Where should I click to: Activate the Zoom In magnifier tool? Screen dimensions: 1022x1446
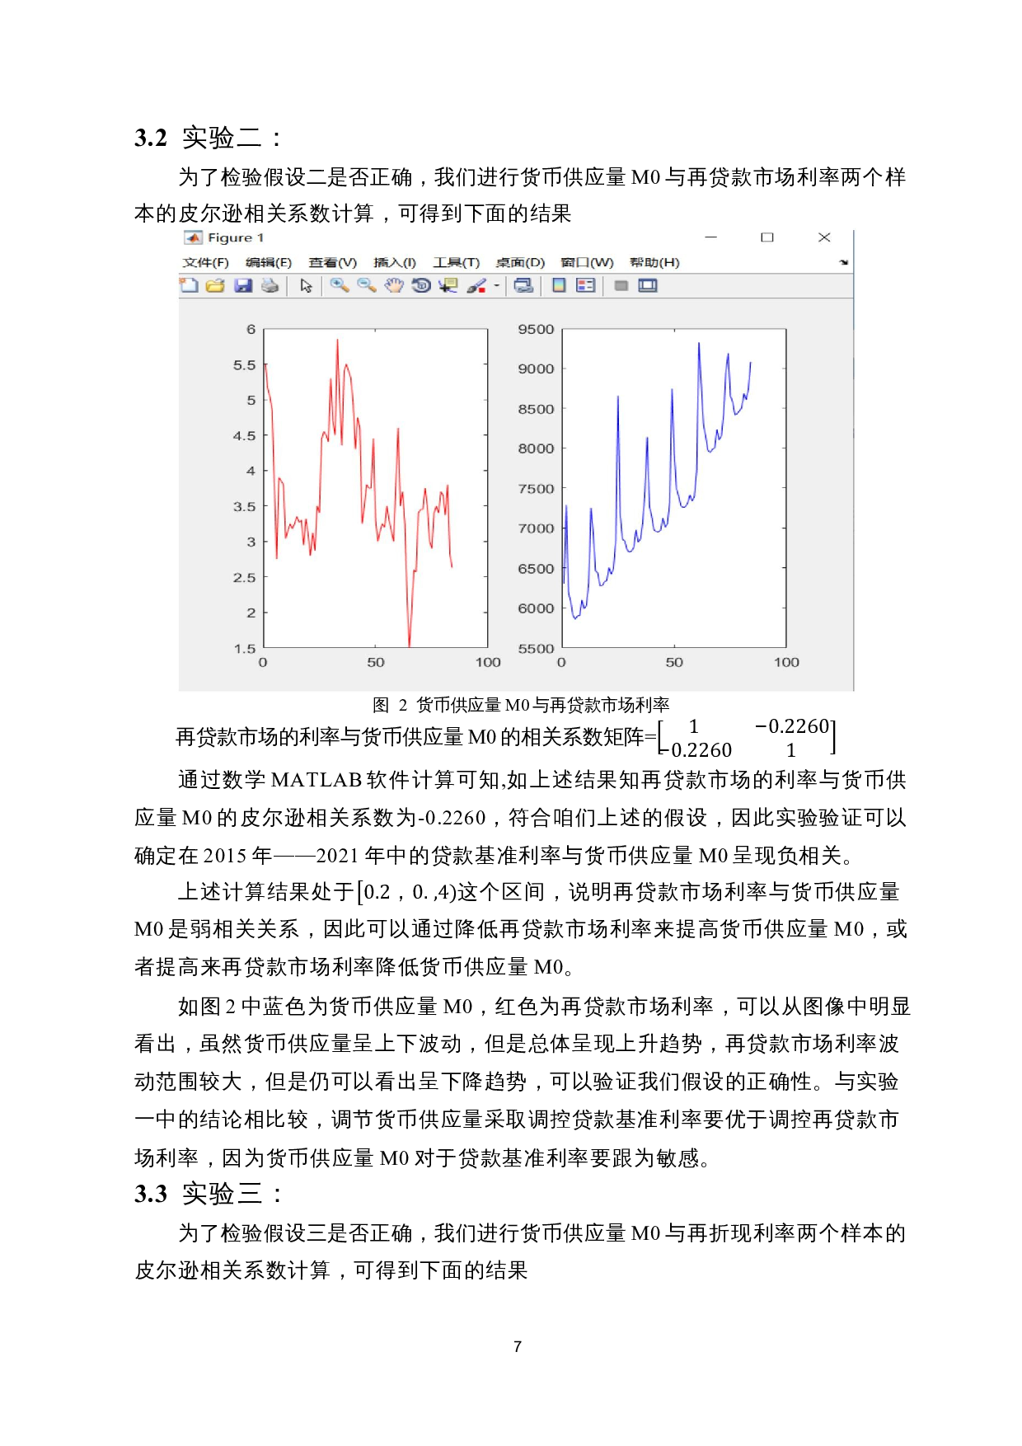[339, 285]
